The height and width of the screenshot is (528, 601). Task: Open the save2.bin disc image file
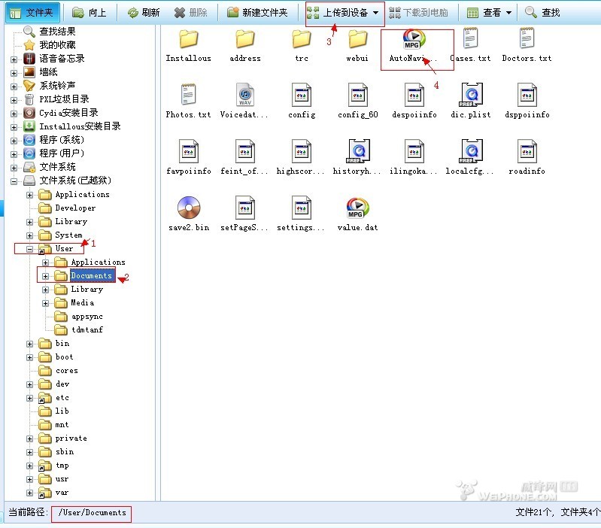[x=188, y=208]
